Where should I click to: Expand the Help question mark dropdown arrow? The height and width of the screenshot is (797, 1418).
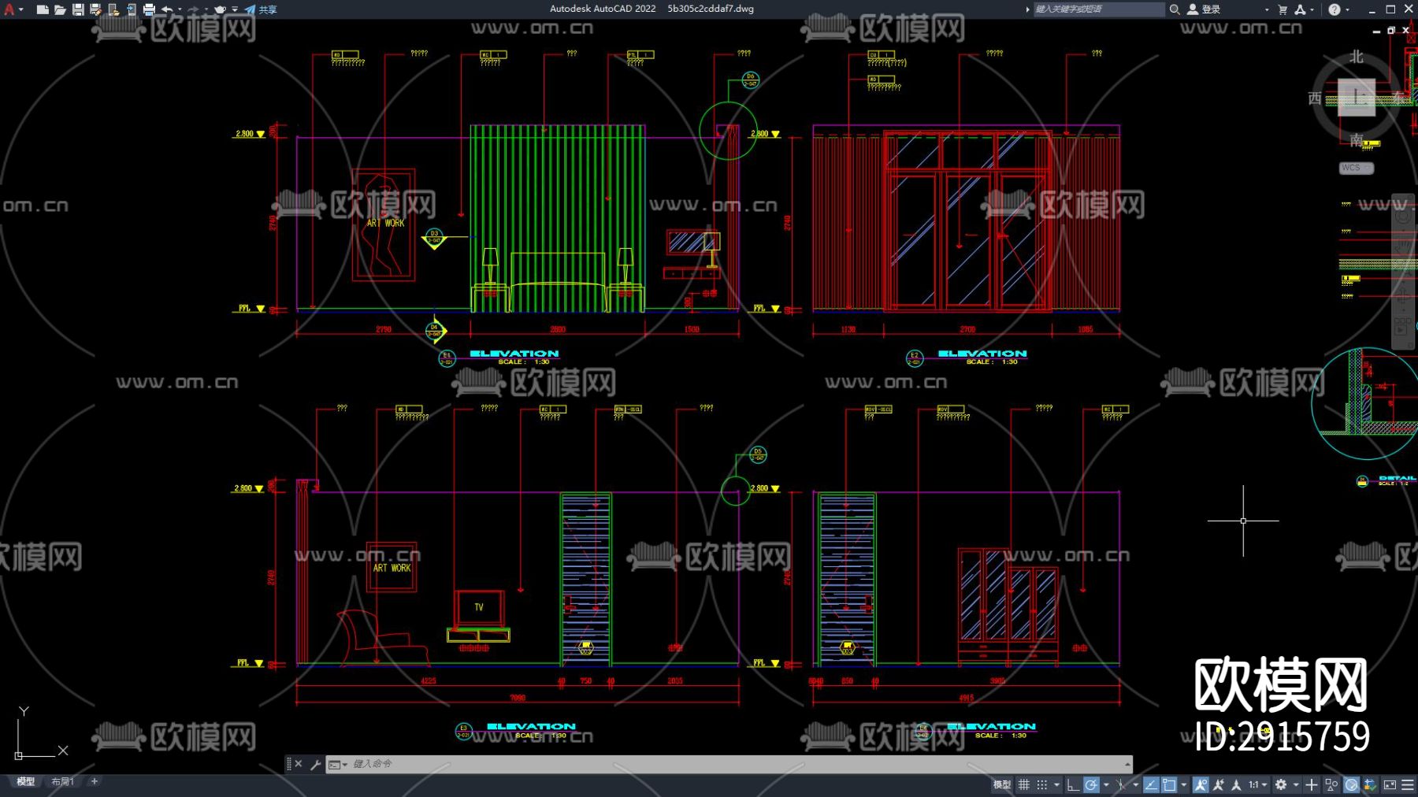[1349, 9]
